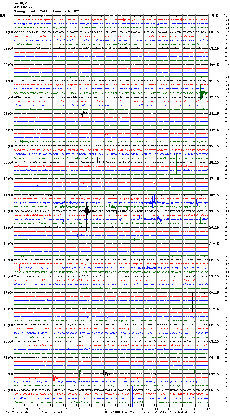Click the 19:00 MST time label
230x416 pixels.
[8, 325]
